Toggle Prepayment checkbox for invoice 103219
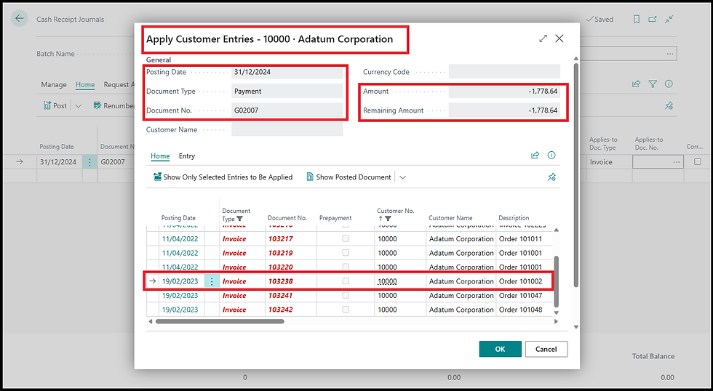The width and height of the screenshot is (713, 391). click(x=346, y=252)
